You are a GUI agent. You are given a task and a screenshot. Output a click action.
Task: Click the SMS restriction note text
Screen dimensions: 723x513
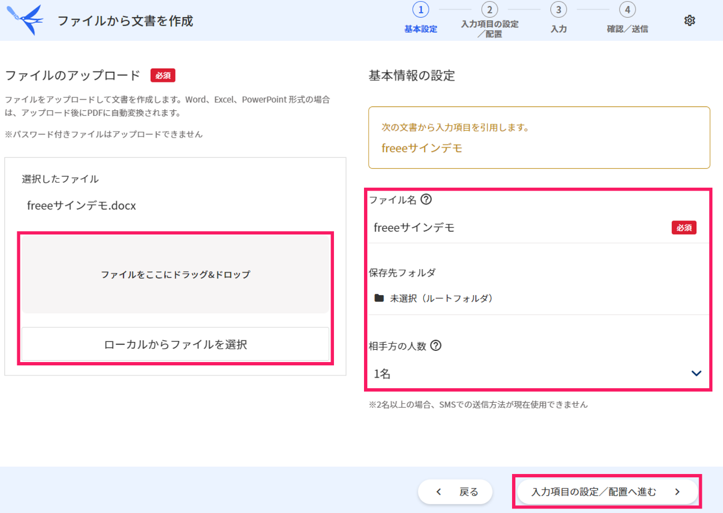[478, 405]
